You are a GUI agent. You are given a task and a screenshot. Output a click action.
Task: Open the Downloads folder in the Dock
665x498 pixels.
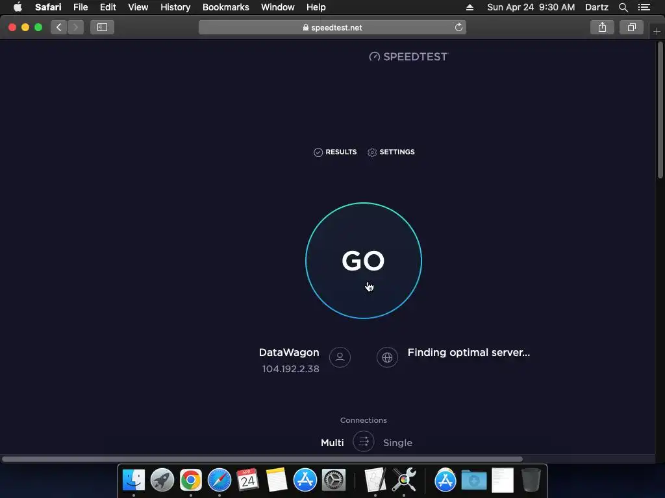coord(473,480)
